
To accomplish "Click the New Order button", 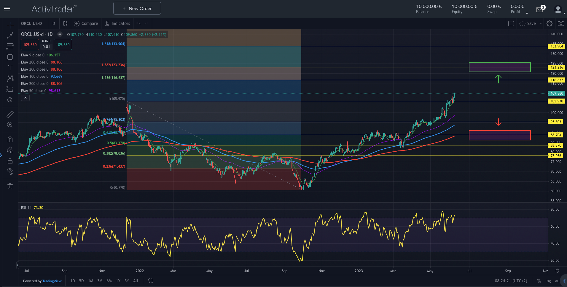I will click(137, 8).
